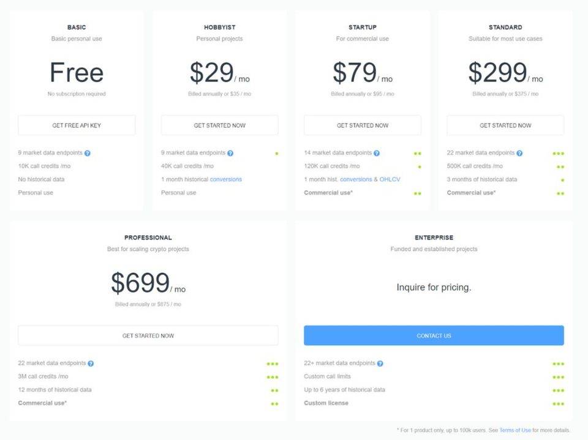Start the Professional plan with Get Started Now
Image resolution: width=588 pixels, height=440 pixels.
pos(148,335)
